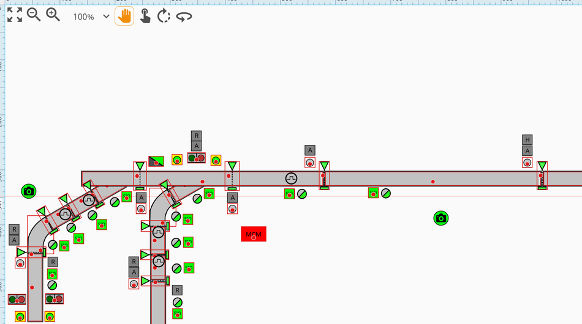Viewport: 582px width, 324px height.
Task: Click the half black-and-green diagonal square
Action: [156, 161]
